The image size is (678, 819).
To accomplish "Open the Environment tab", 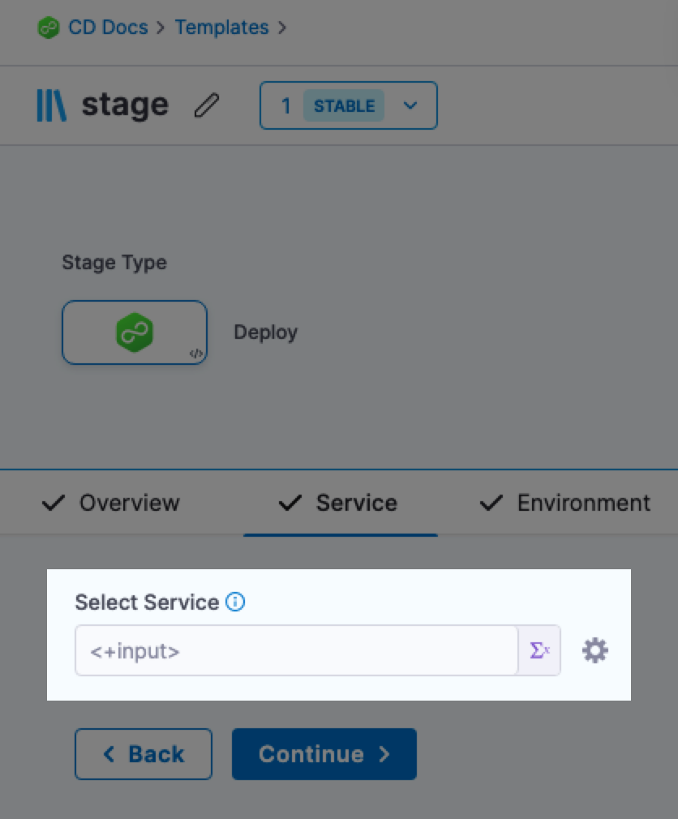I will pos(565,503).
